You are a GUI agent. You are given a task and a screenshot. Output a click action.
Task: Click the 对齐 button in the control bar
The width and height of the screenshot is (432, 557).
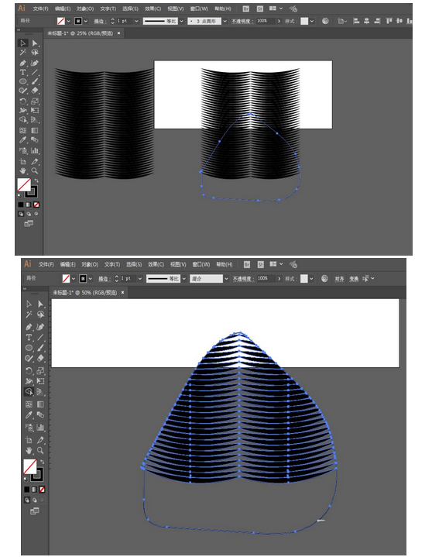(339, 279)
